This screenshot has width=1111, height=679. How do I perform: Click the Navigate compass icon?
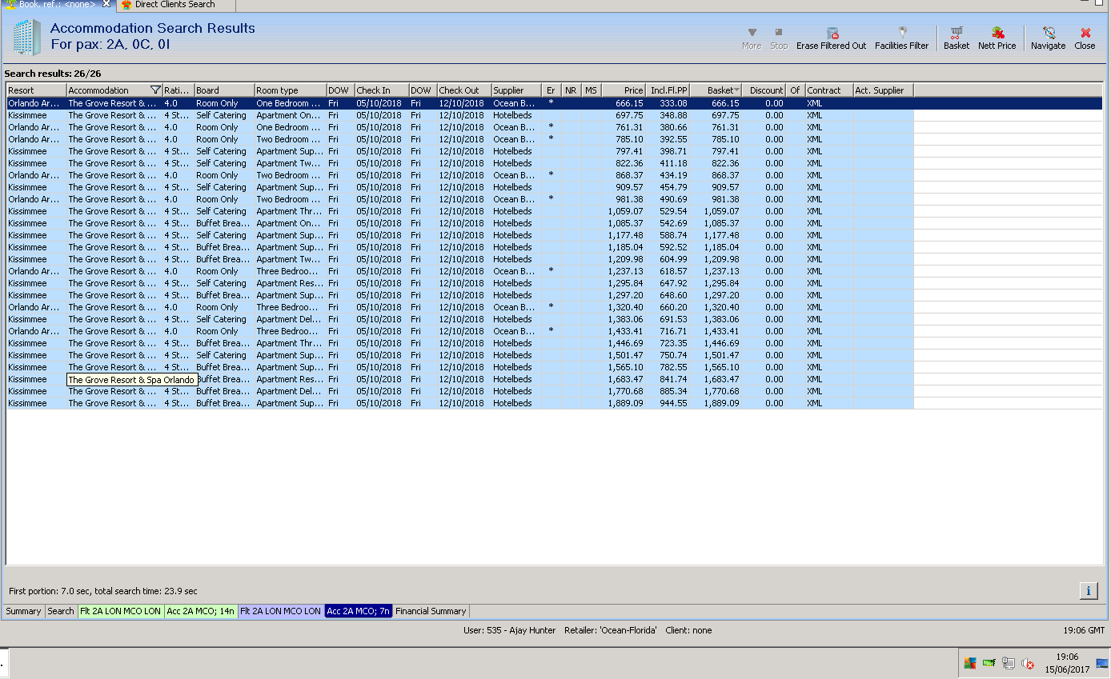(1048, 34)
